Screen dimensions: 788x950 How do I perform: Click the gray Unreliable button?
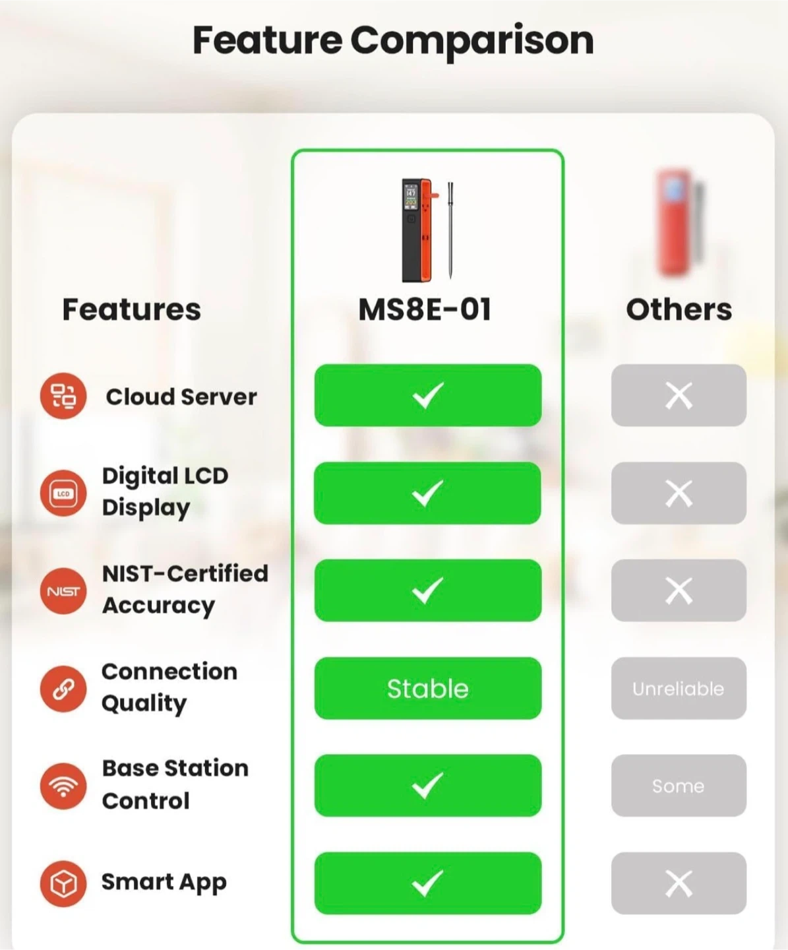679,688
